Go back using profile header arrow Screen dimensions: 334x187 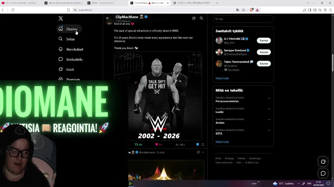[x=108, y=18]
